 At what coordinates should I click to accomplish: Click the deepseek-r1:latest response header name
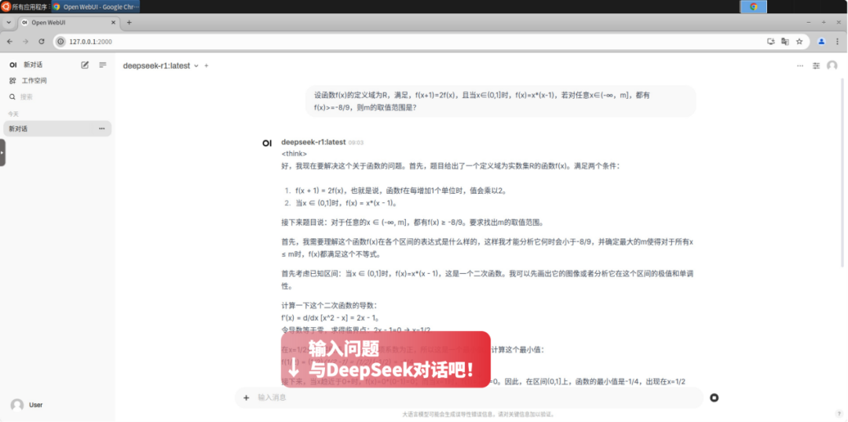[x=313, y=142]
